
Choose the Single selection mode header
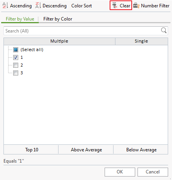click(x=141, y=41)
